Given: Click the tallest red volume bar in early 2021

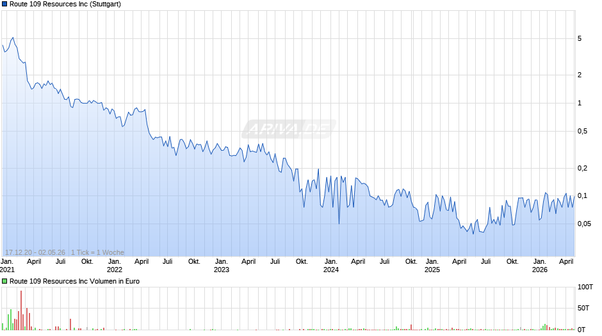Looking at the screenshot, I should tap(21, 310).
